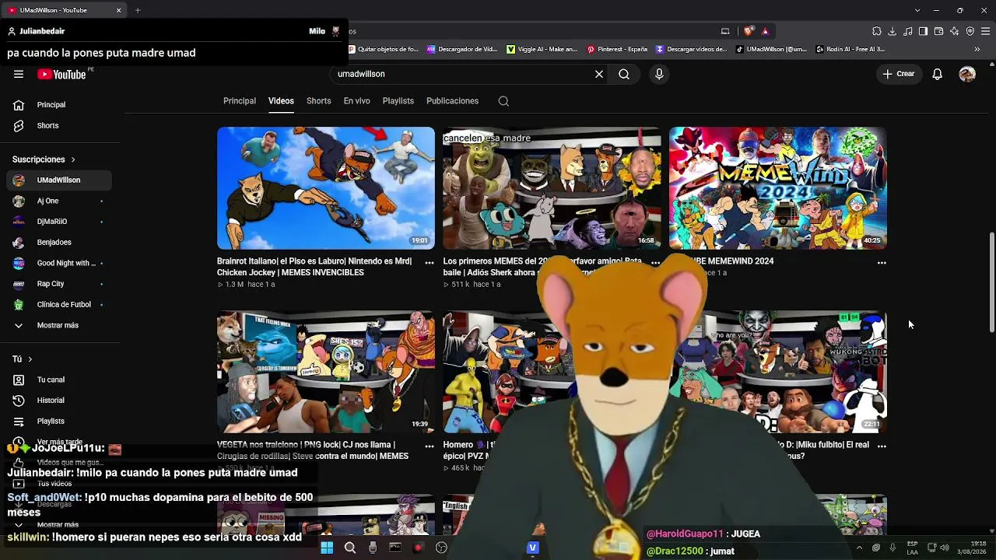Open Windows taskbar search
996x560 pixels.
[x=350, y=548]
